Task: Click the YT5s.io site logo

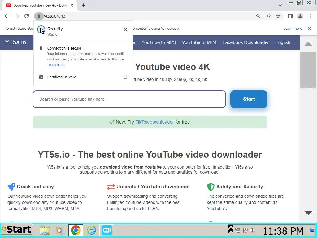Action: [x=15, y=42]
